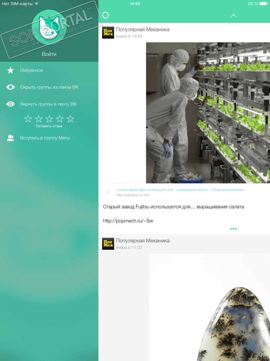Image resolution: width=270 pixels, height=361 pixels.
Task: Select the Избранное menu item
Action: click(49, 70)
